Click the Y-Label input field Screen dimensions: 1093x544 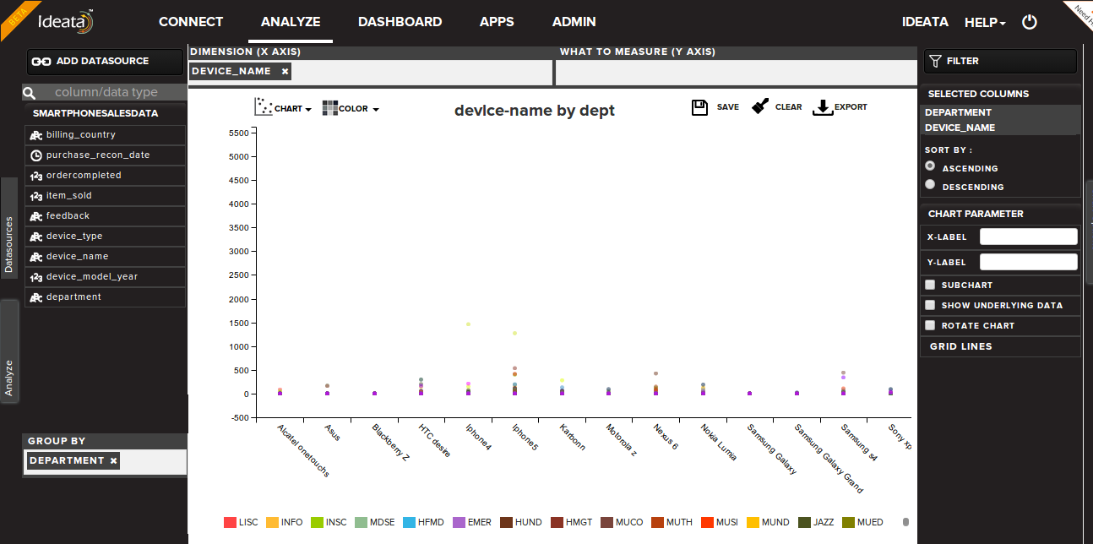[1028, 262]
